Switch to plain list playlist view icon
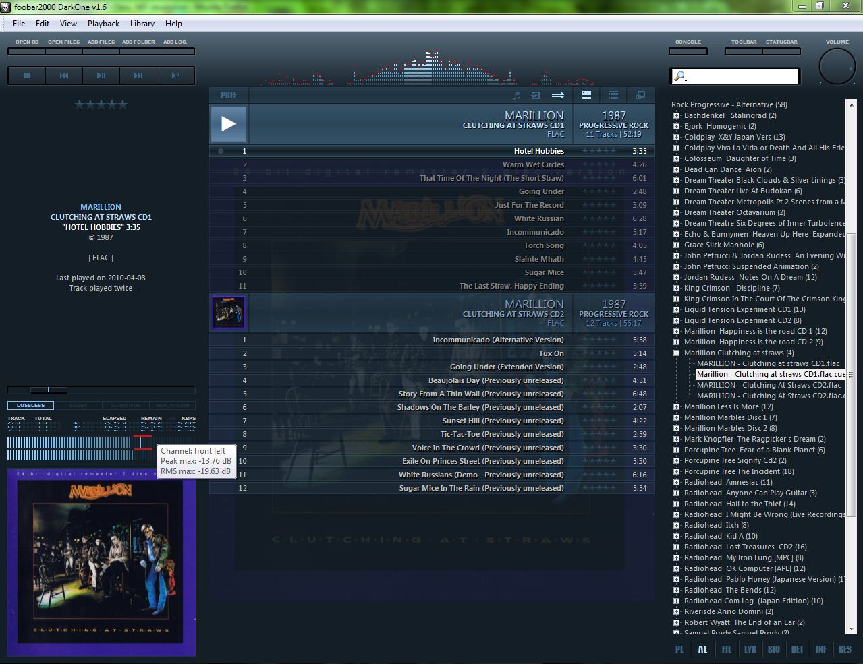863x664 pixels. pos(613,95)
